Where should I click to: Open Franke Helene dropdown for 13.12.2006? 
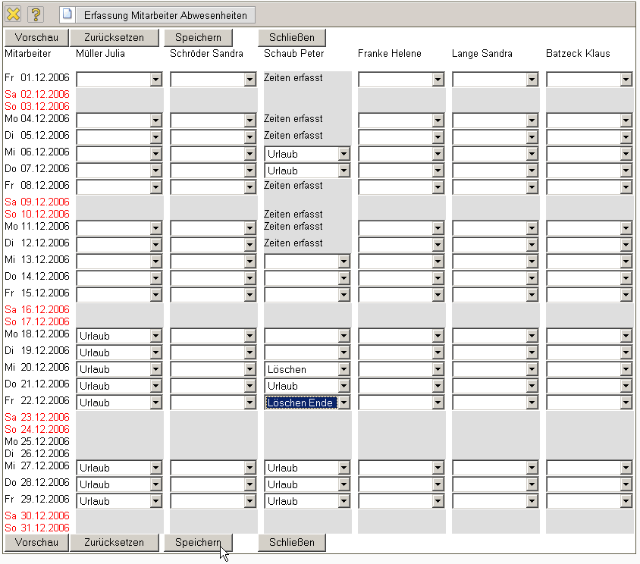click(x=438, y=262)
